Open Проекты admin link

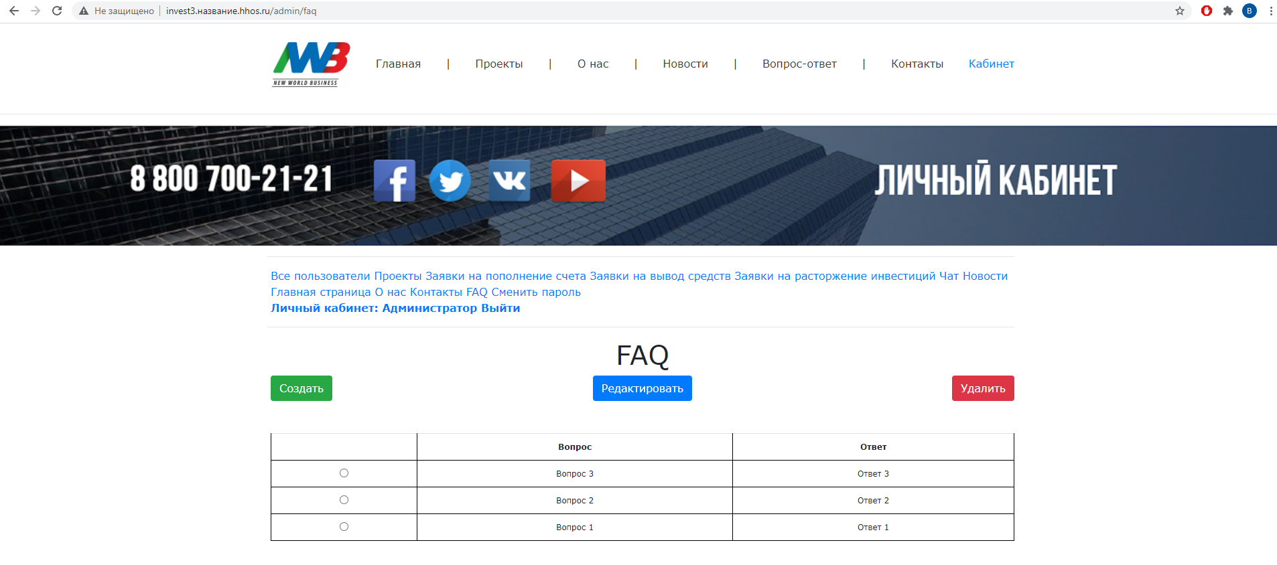398,276
